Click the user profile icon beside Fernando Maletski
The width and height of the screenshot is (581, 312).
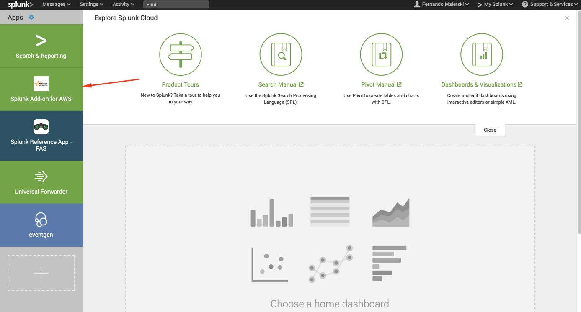[417, 4]
